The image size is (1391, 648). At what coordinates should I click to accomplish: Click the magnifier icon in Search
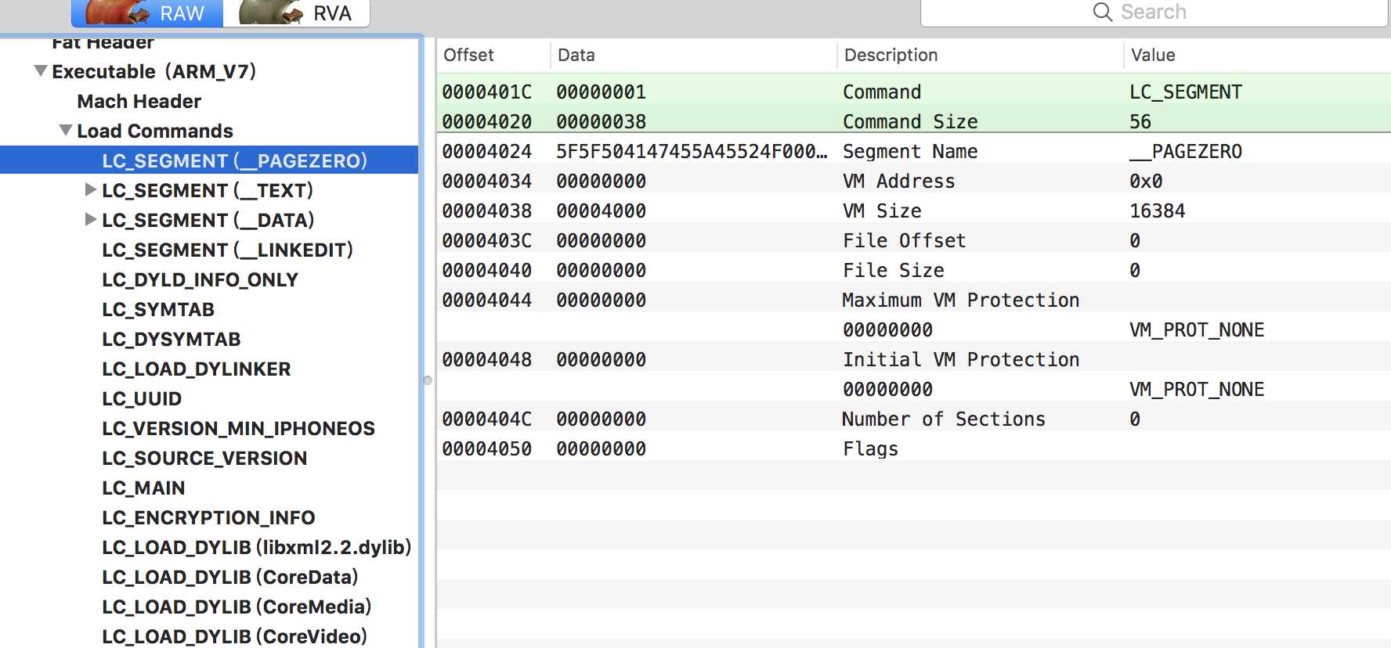[1102, 12]
